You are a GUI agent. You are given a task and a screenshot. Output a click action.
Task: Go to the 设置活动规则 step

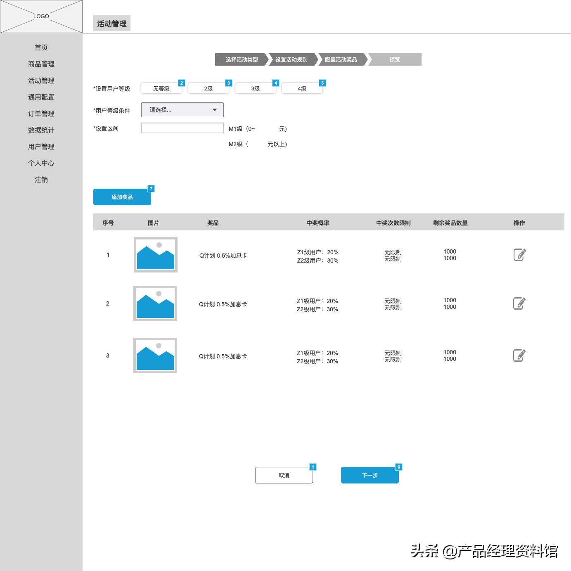click(x=291, y=59)
